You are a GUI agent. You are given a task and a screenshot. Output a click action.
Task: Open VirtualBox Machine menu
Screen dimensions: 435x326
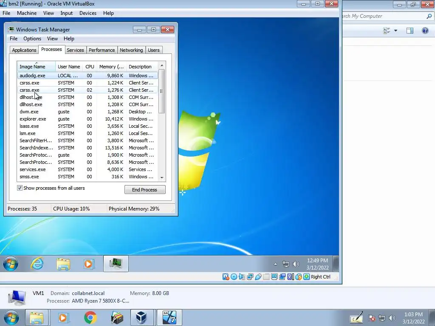(x=27, y=13)
